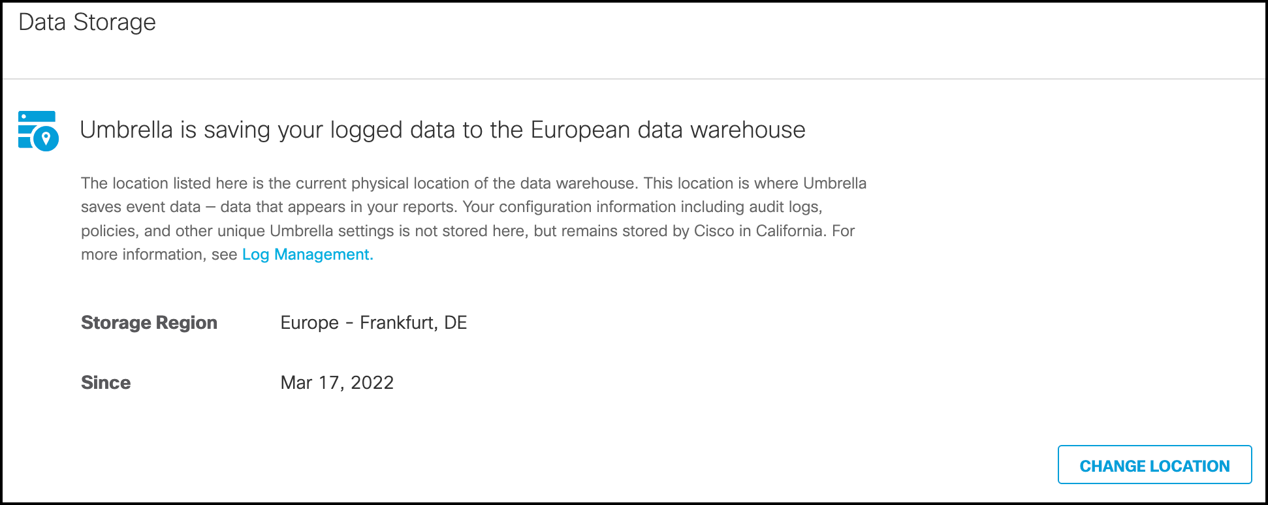Click the top bar of the database icon
Viewport: 1268px width, 505px height.
click(36, 116)
